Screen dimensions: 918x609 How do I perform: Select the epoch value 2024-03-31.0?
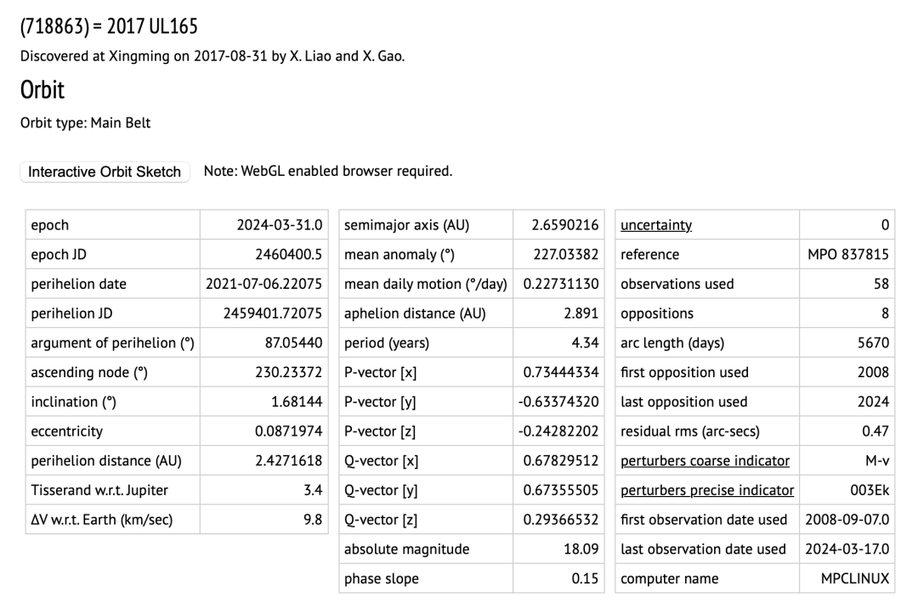point(280,225)
